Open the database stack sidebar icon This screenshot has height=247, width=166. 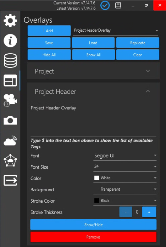10,60
